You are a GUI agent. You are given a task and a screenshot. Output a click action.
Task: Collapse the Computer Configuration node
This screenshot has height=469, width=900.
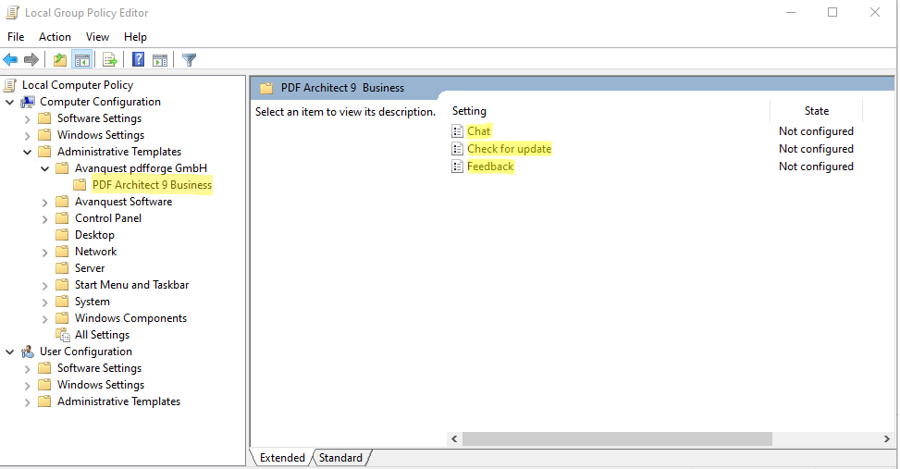click(x=10, y=102)
